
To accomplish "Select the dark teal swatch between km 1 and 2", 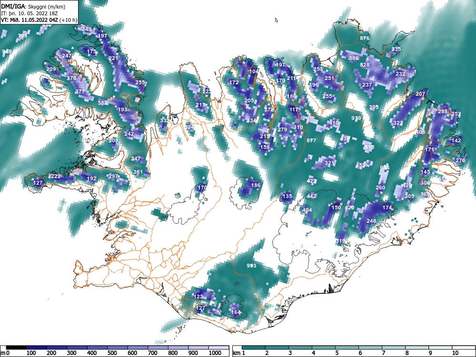I will [x=254, y=347].
